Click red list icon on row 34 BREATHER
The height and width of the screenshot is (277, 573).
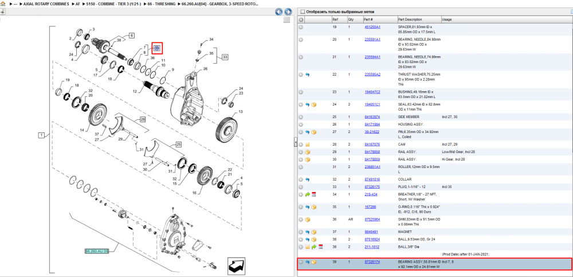313,194
